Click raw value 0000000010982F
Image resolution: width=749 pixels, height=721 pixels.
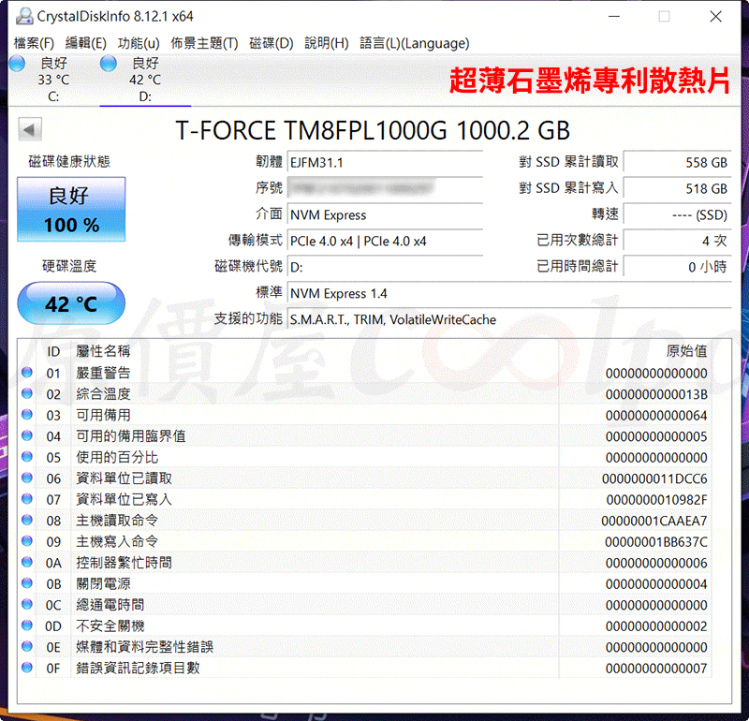click(x=657, y=500)
